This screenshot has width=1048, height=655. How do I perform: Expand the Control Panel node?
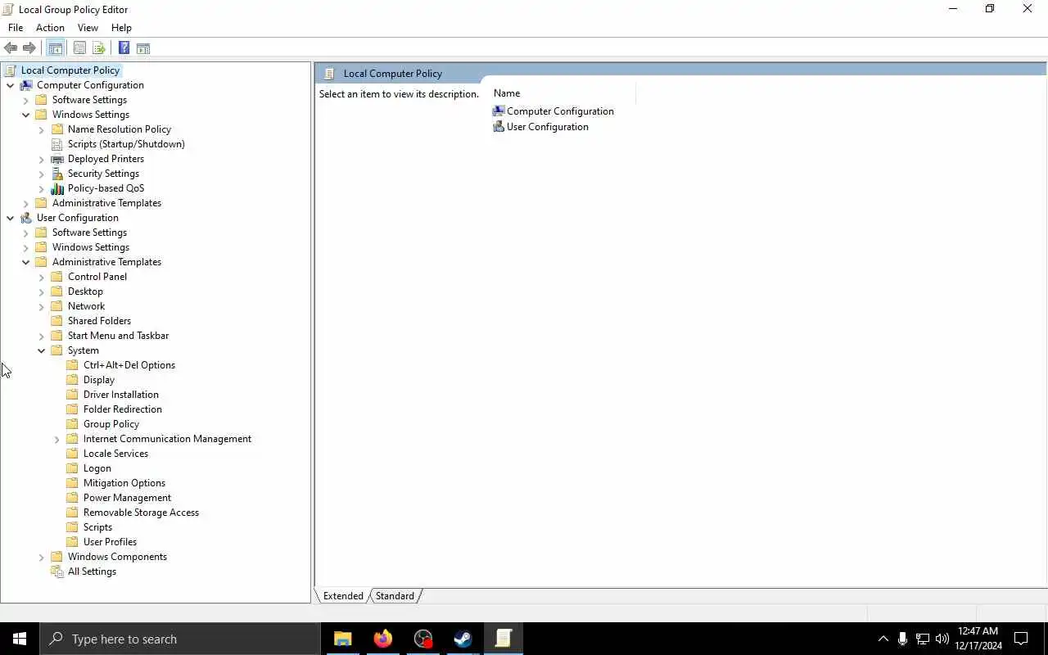(42, 277)
